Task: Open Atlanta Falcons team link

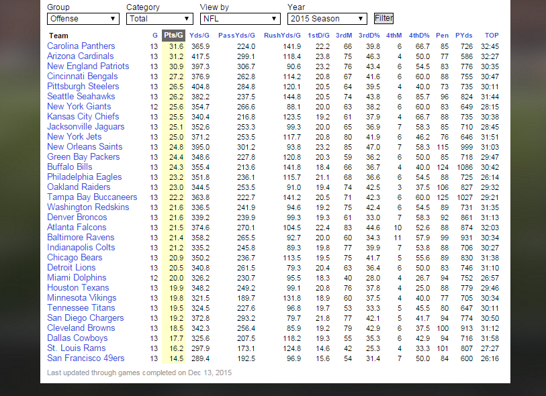Action: pos(77,228)
